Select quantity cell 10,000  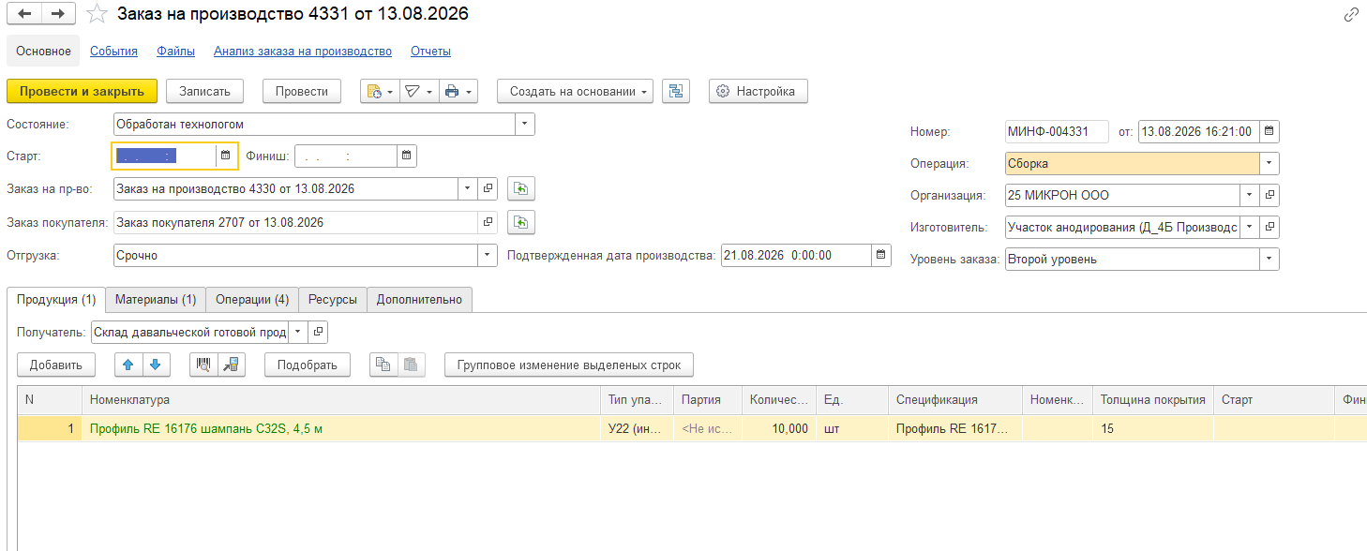click(x=778, y=428)
